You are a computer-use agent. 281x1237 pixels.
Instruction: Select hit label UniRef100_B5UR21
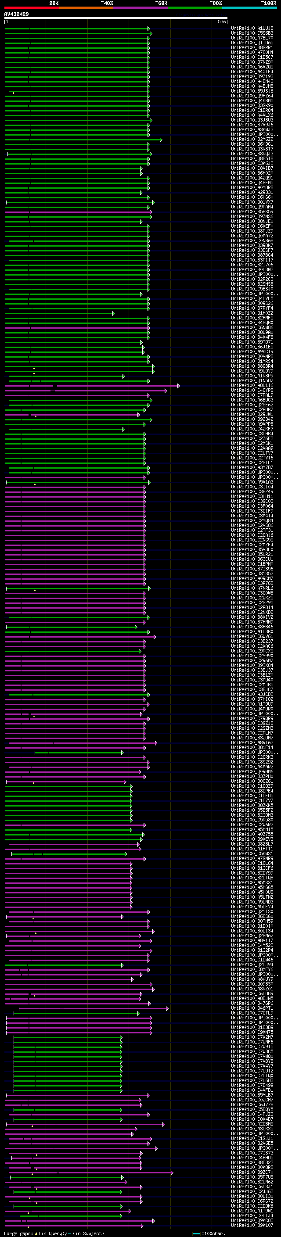(252, 554)
